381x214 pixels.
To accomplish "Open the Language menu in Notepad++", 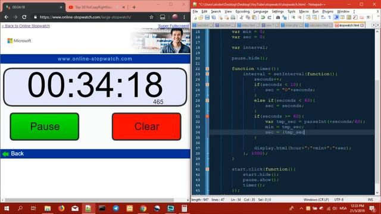I will pos(261,11).
